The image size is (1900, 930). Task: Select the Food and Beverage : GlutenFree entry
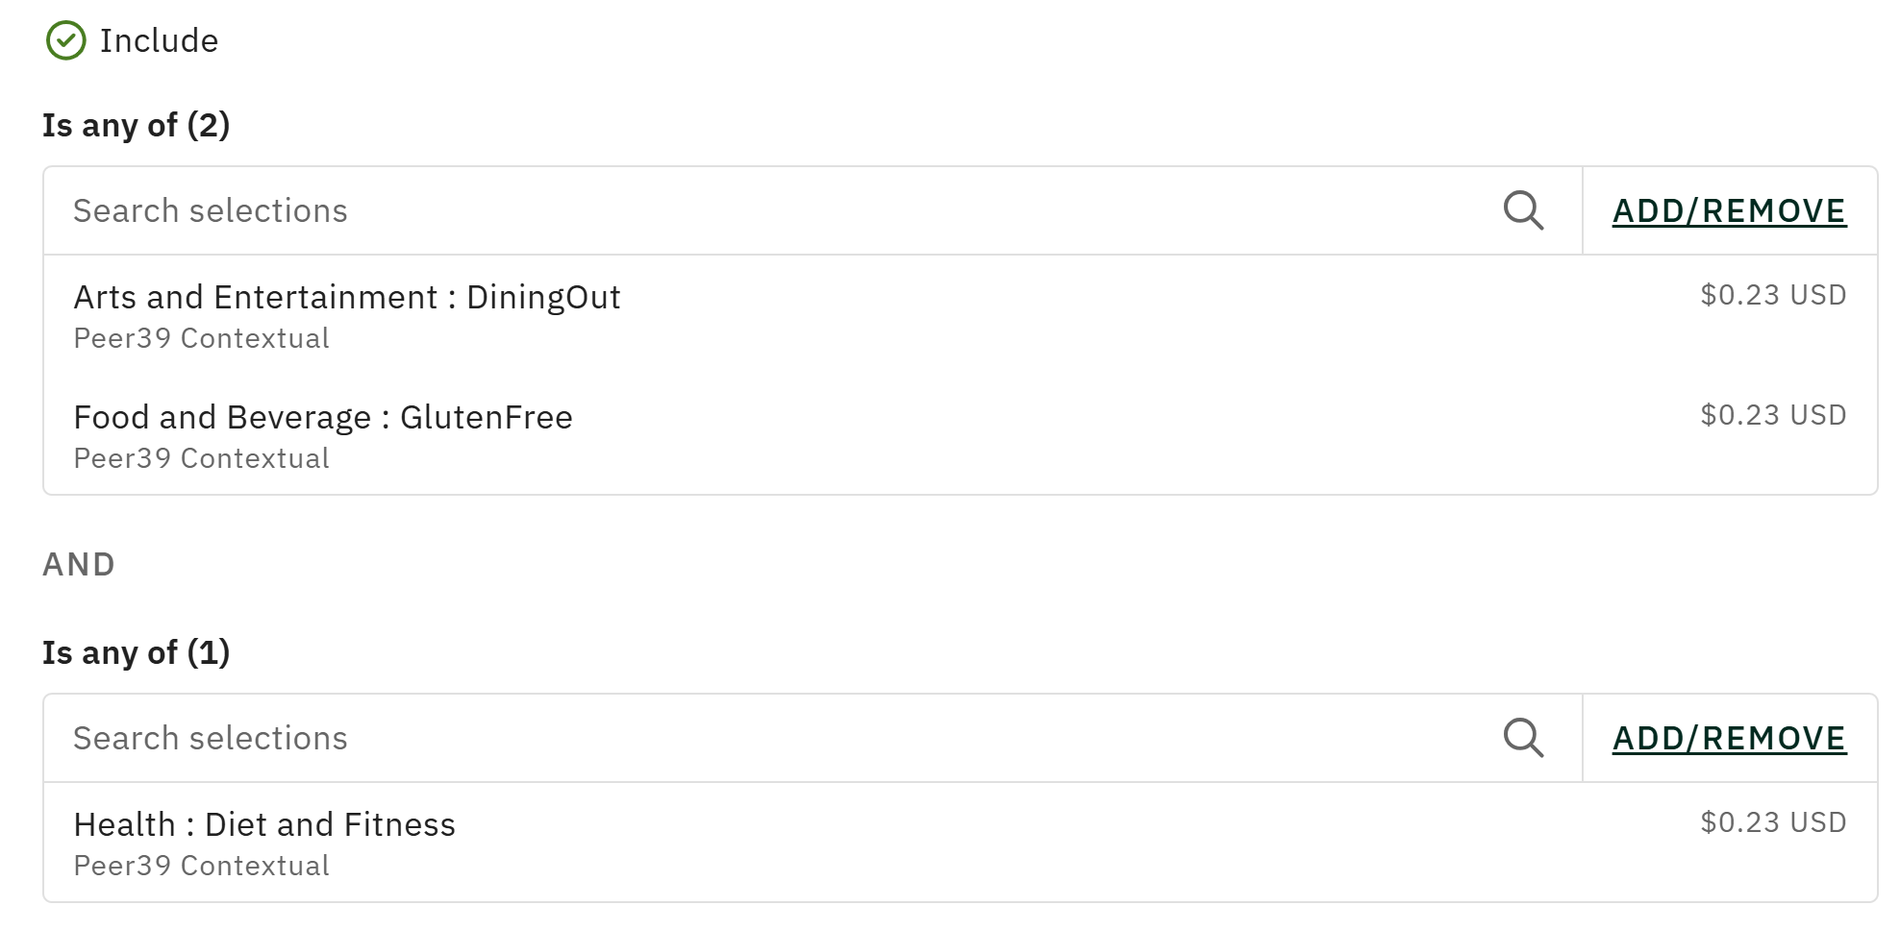(323, 417)
